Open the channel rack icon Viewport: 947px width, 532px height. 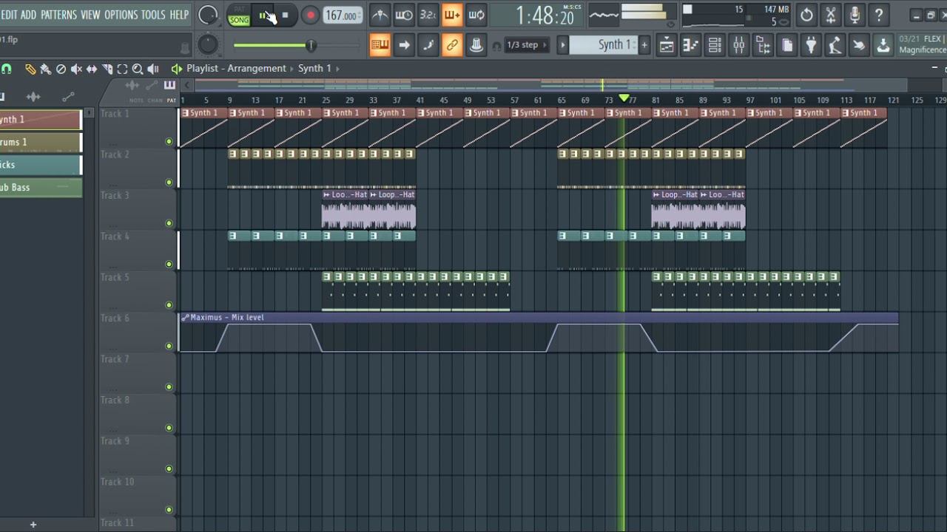(x=715, y=45)
